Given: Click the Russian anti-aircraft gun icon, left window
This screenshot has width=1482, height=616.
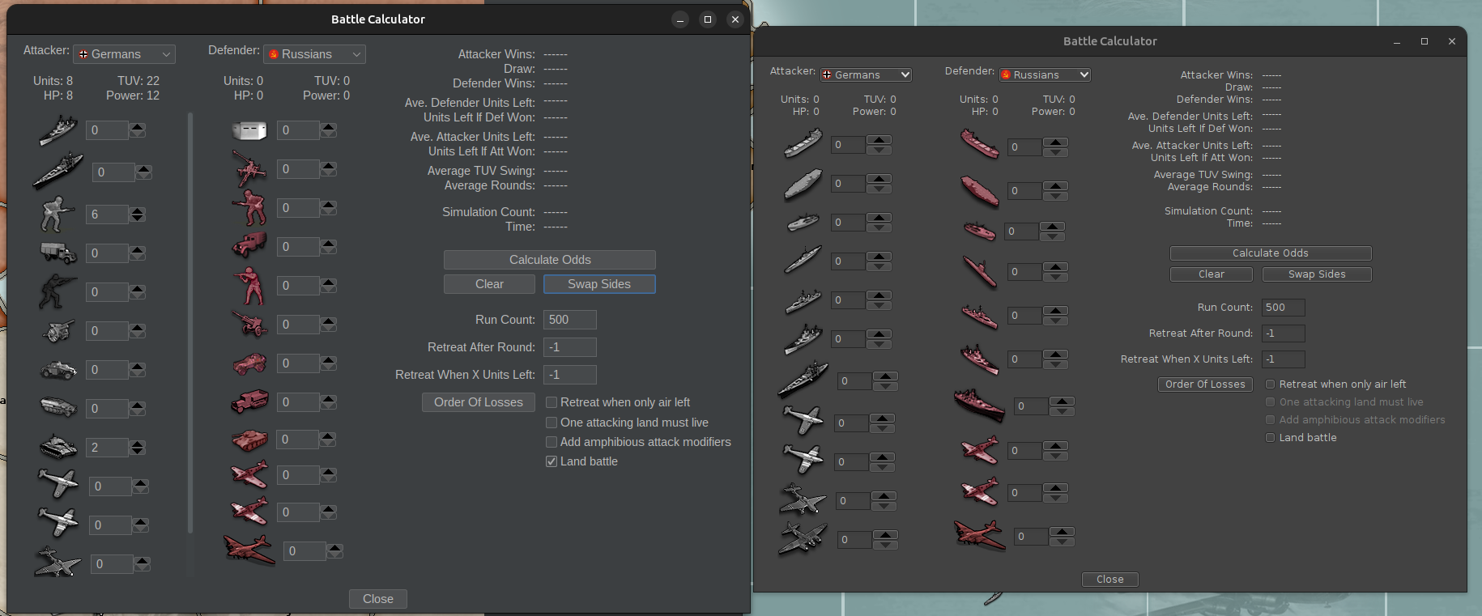Looking at the screenshot, I should [x=249, y=168].
